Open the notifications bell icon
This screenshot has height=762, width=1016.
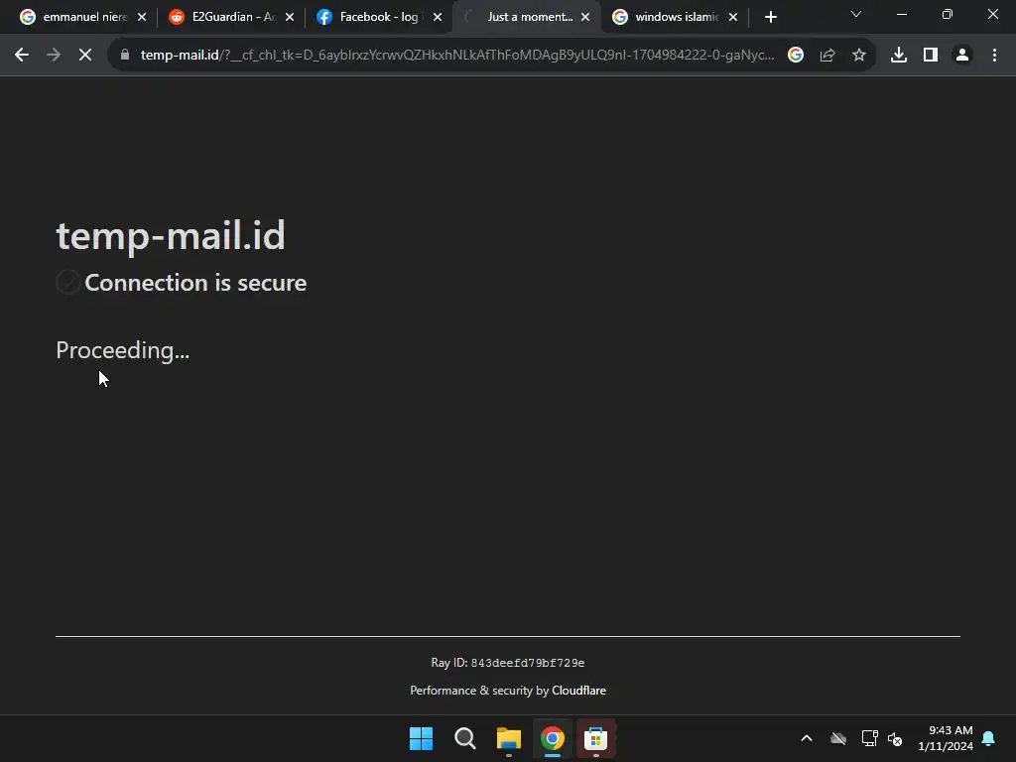coord(989,738)
